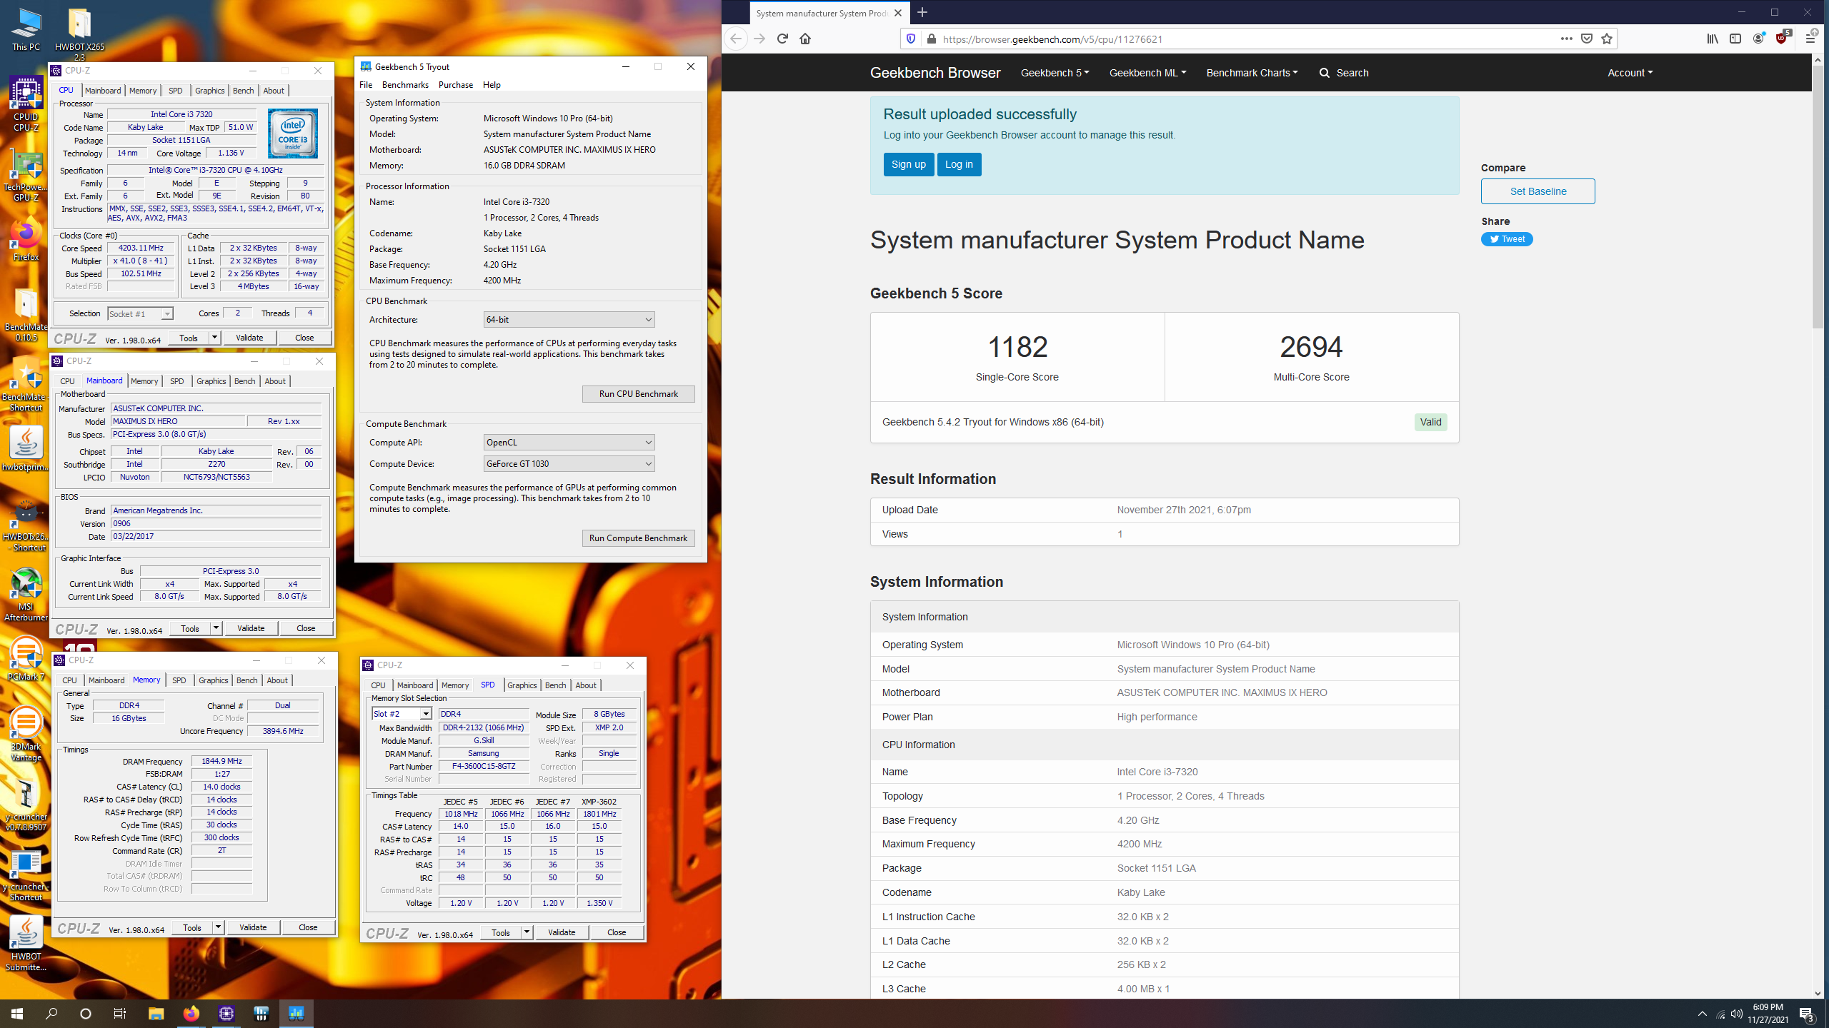Click the Firefox back arrow

click(736, 39)
